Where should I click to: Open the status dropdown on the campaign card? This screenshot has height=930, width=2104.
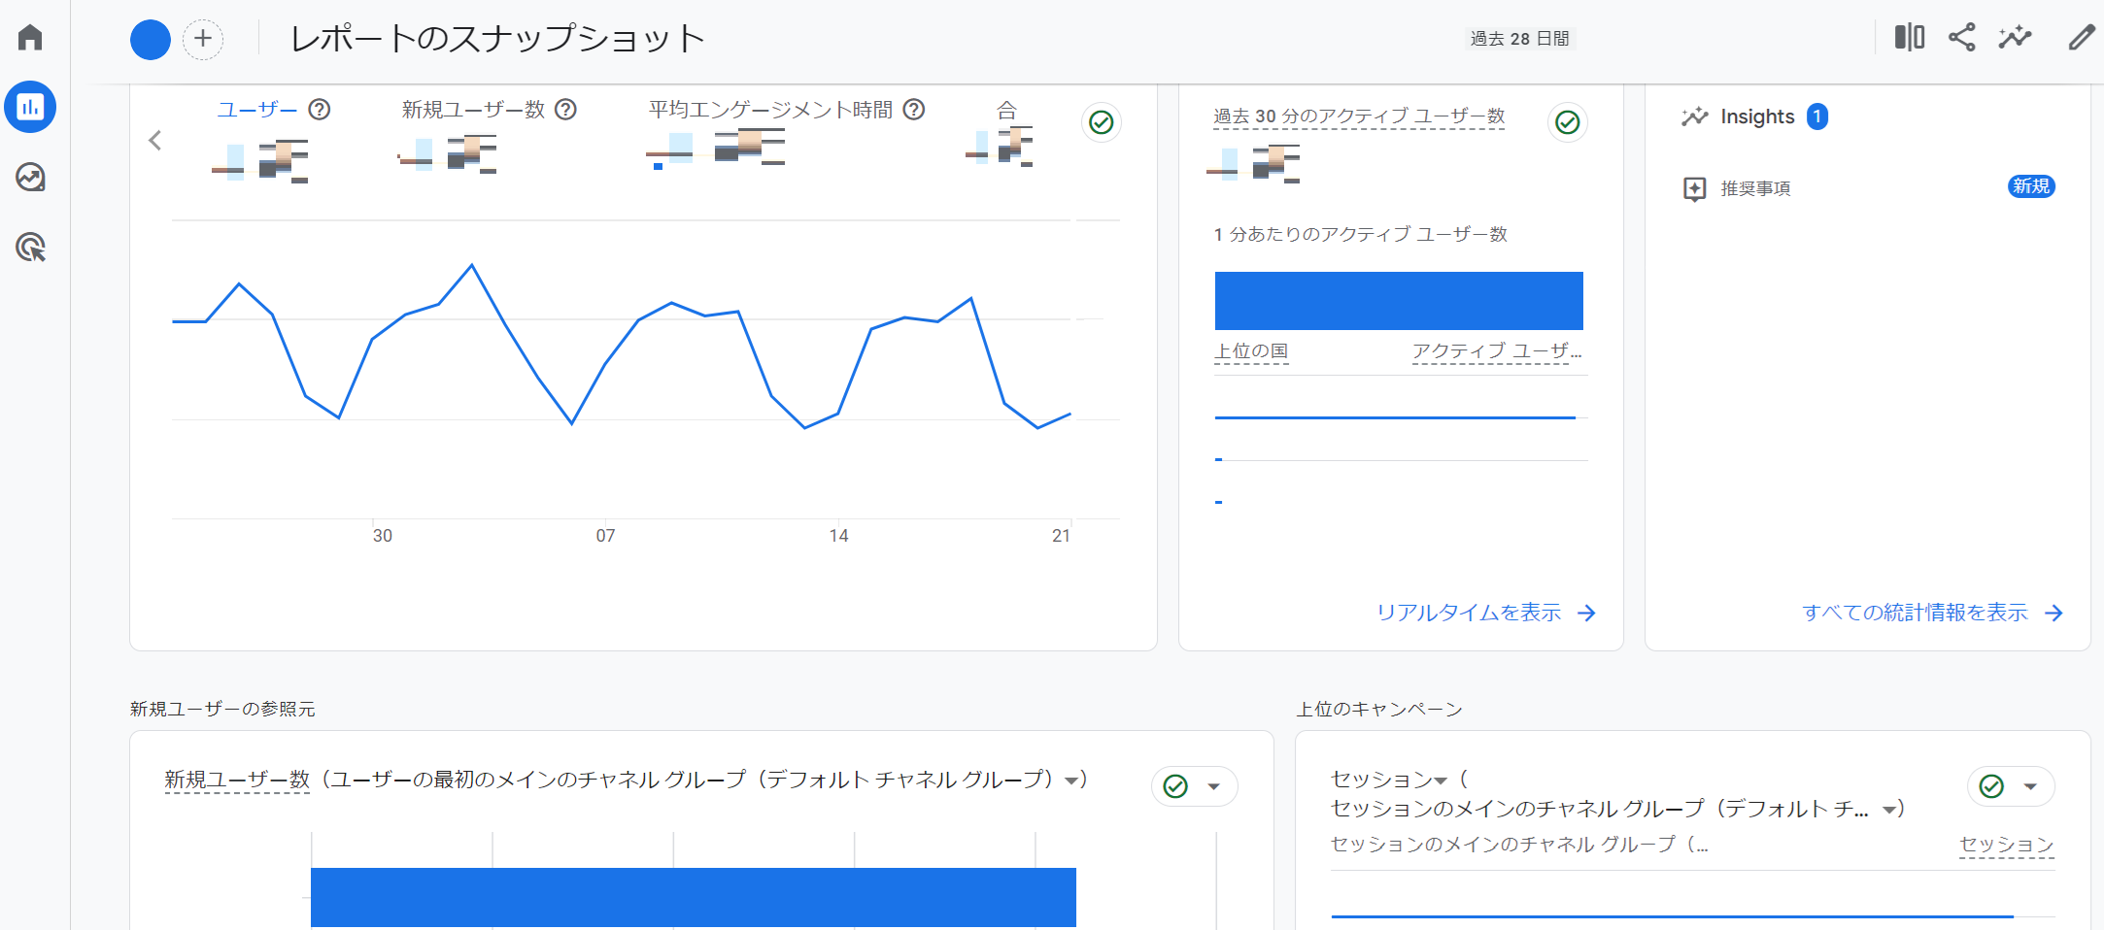pos(2030,786)
